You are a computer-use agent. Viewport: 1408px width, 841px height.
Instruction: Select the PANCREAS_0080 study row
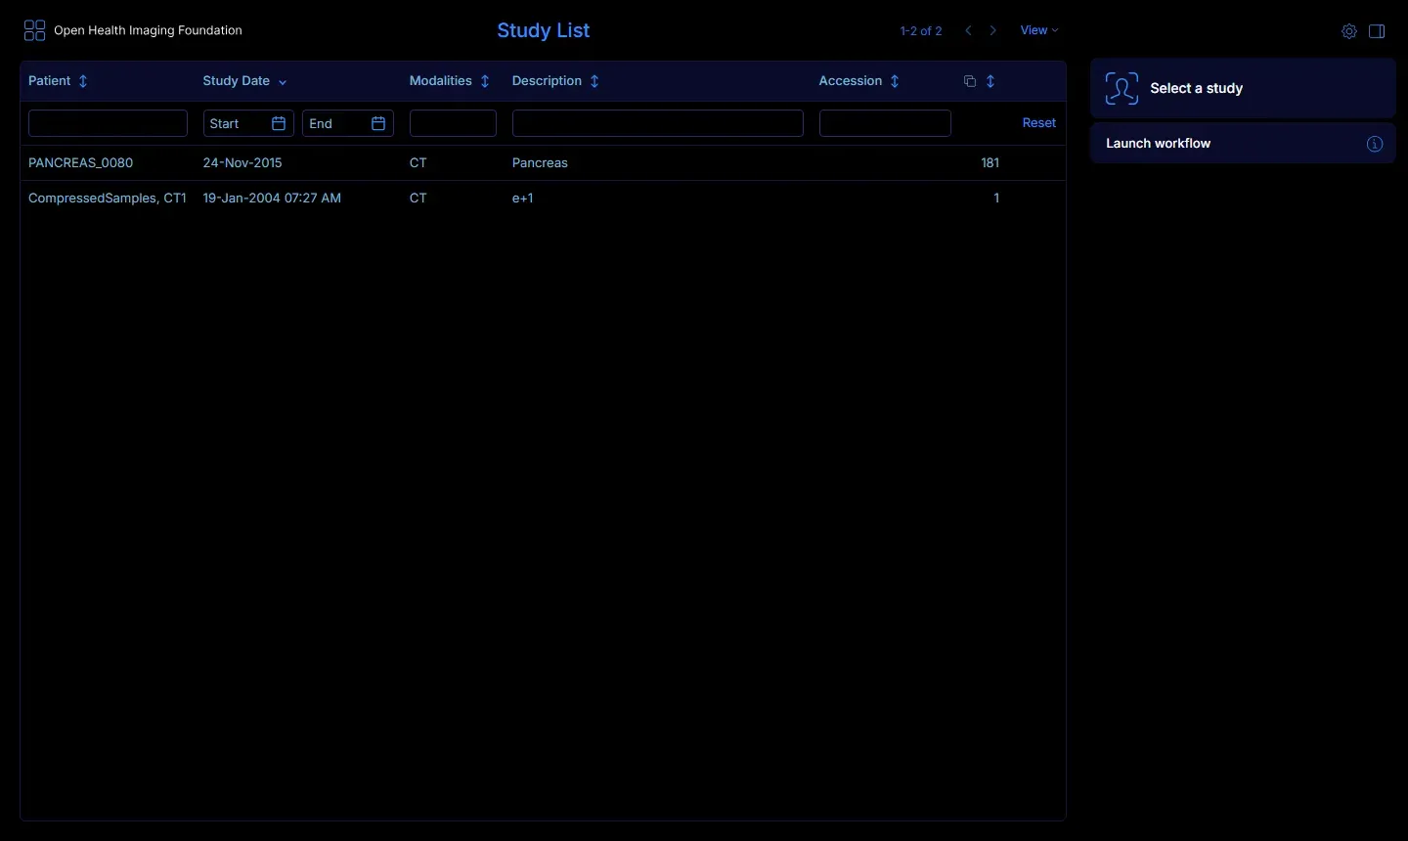point(543,163)
